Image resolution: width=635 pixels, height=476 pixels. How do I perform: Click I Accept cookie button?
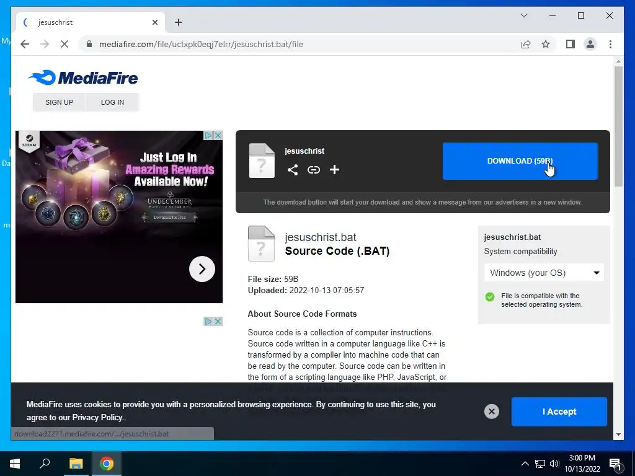pyautogui.click(x=559, y=412)
